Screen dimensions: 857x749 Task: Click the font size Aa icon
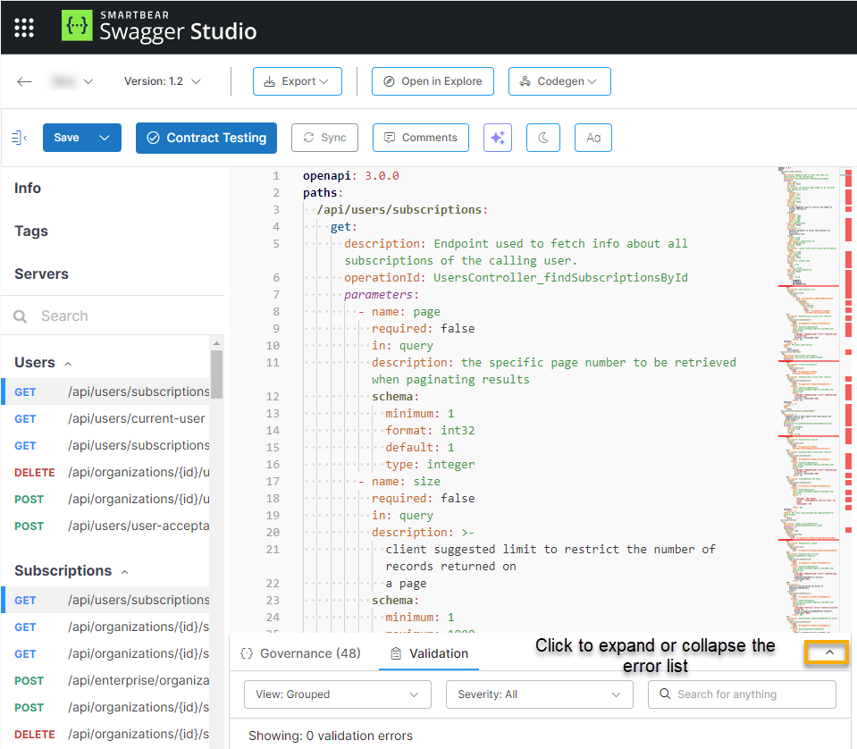point(593,138)
